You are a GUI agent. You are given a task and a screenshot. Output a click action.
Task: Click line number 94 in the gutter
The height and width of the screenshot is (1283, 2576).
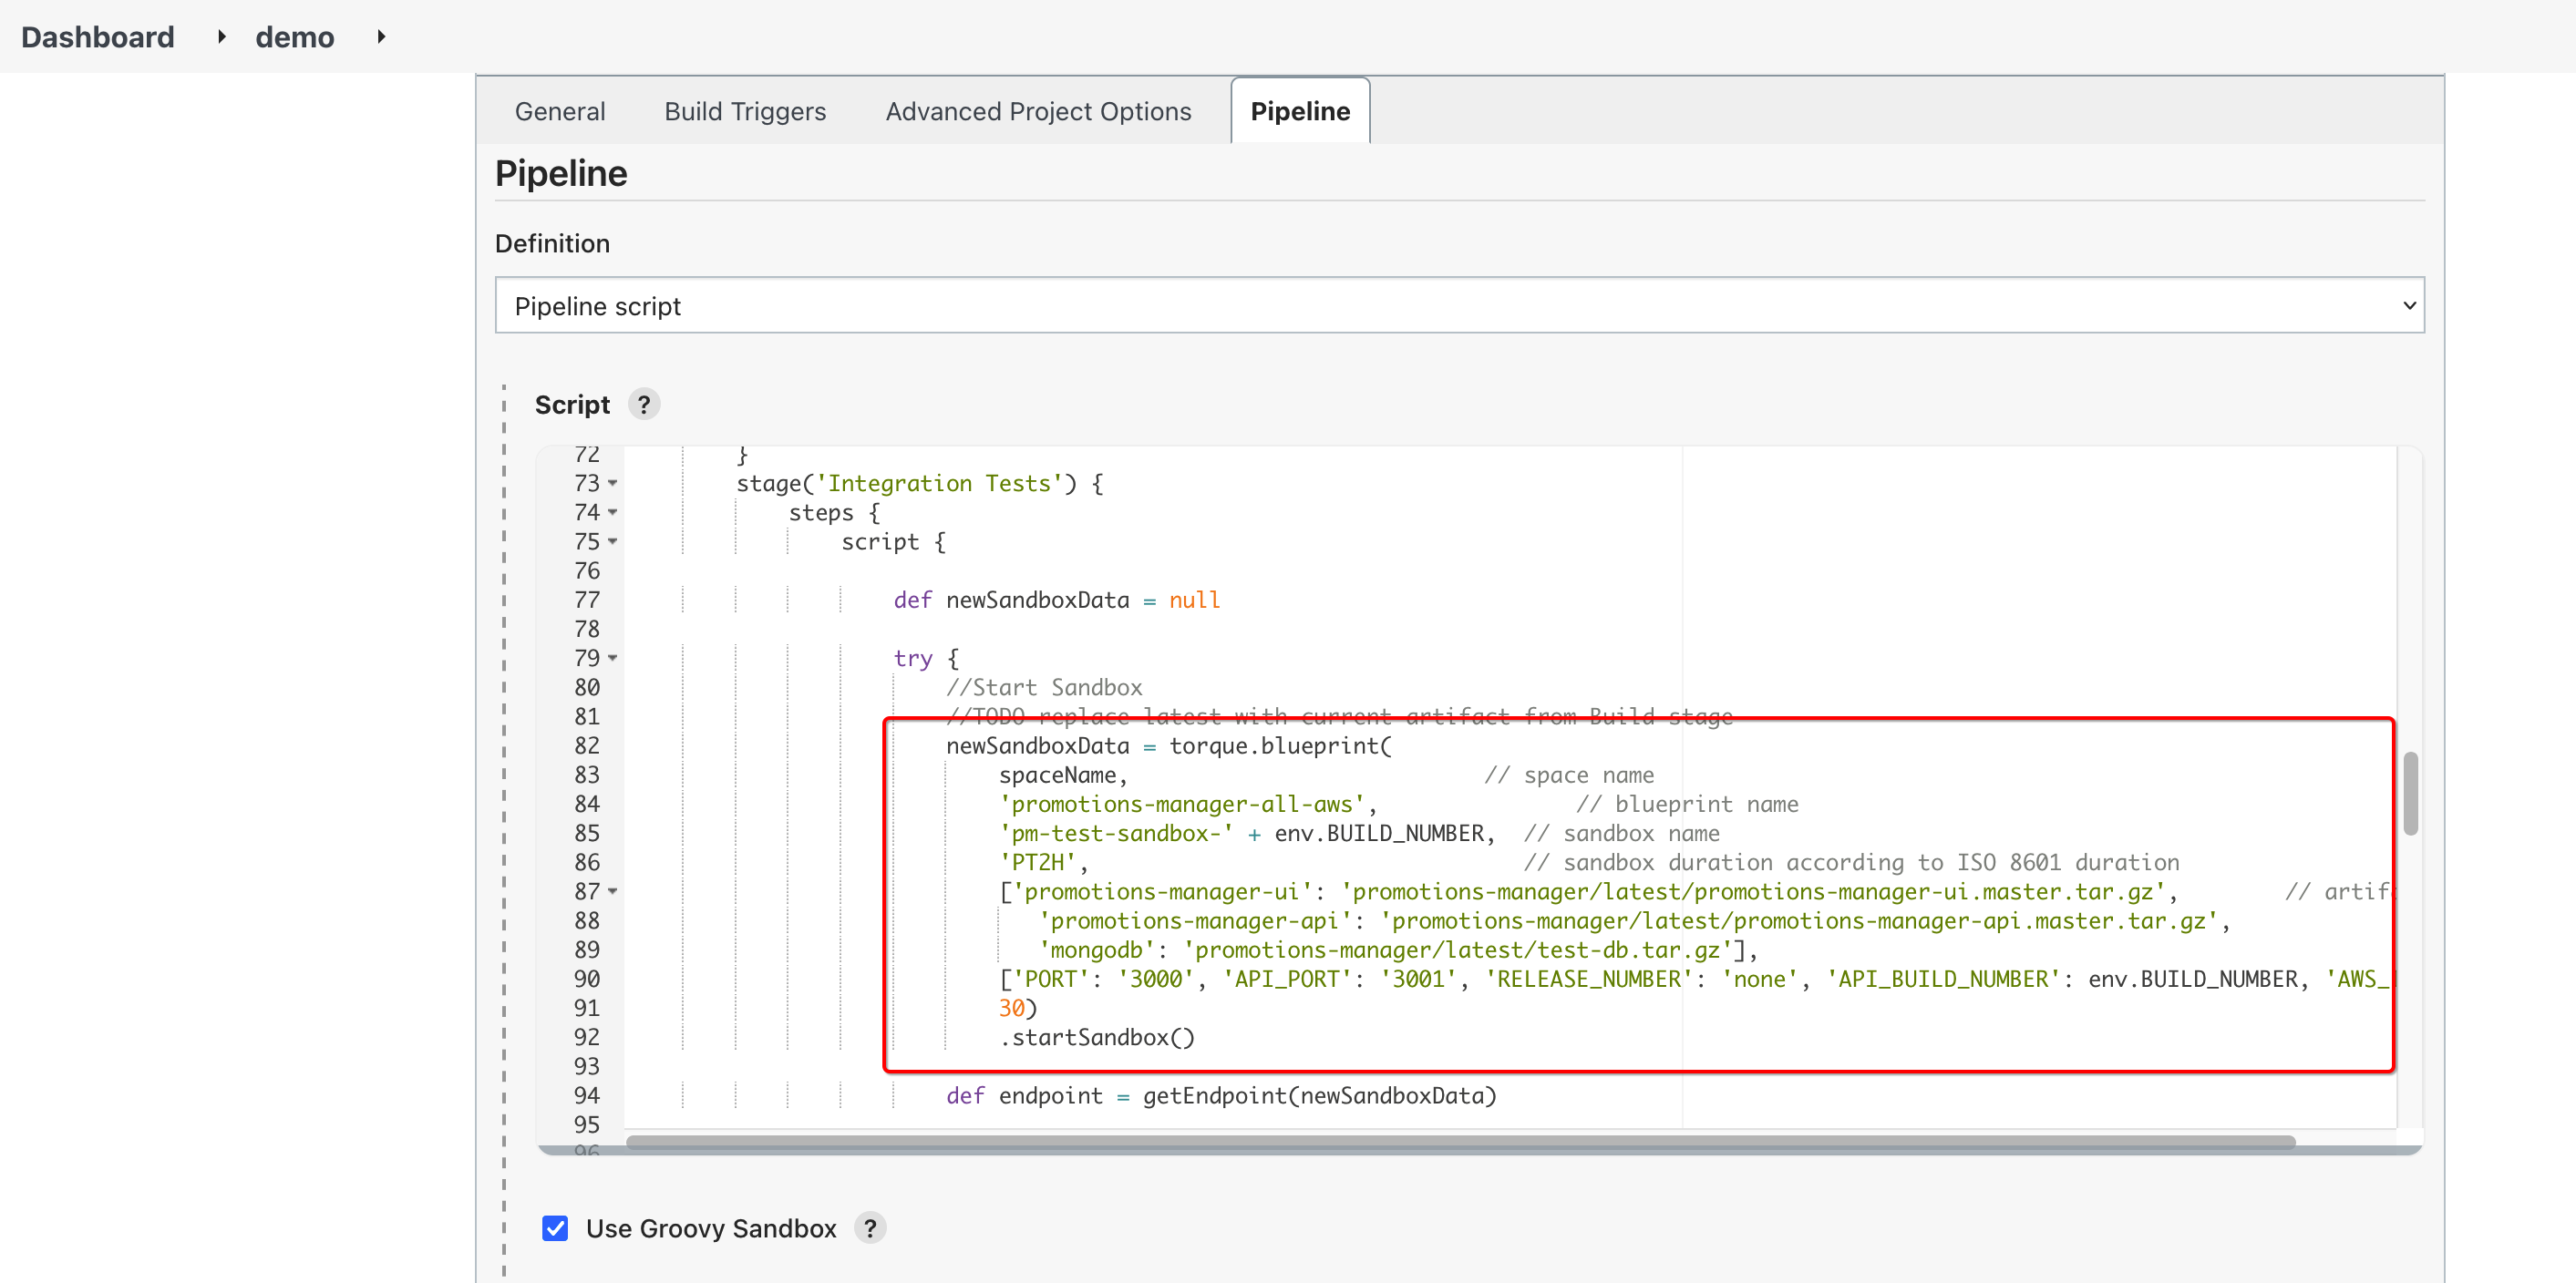[587, 1096]
